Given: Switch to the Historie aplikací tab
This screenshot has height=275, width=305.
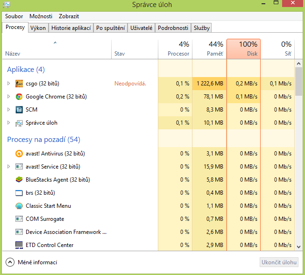Looking at the screenshot, I should point(71,28).
